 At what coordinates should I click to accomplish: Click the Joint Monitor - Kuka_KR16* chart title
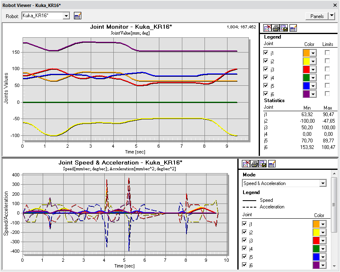coord(131,27)
